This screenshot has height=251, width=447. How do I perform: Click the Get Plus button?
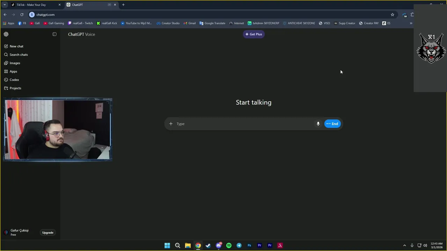click(254, 34)
